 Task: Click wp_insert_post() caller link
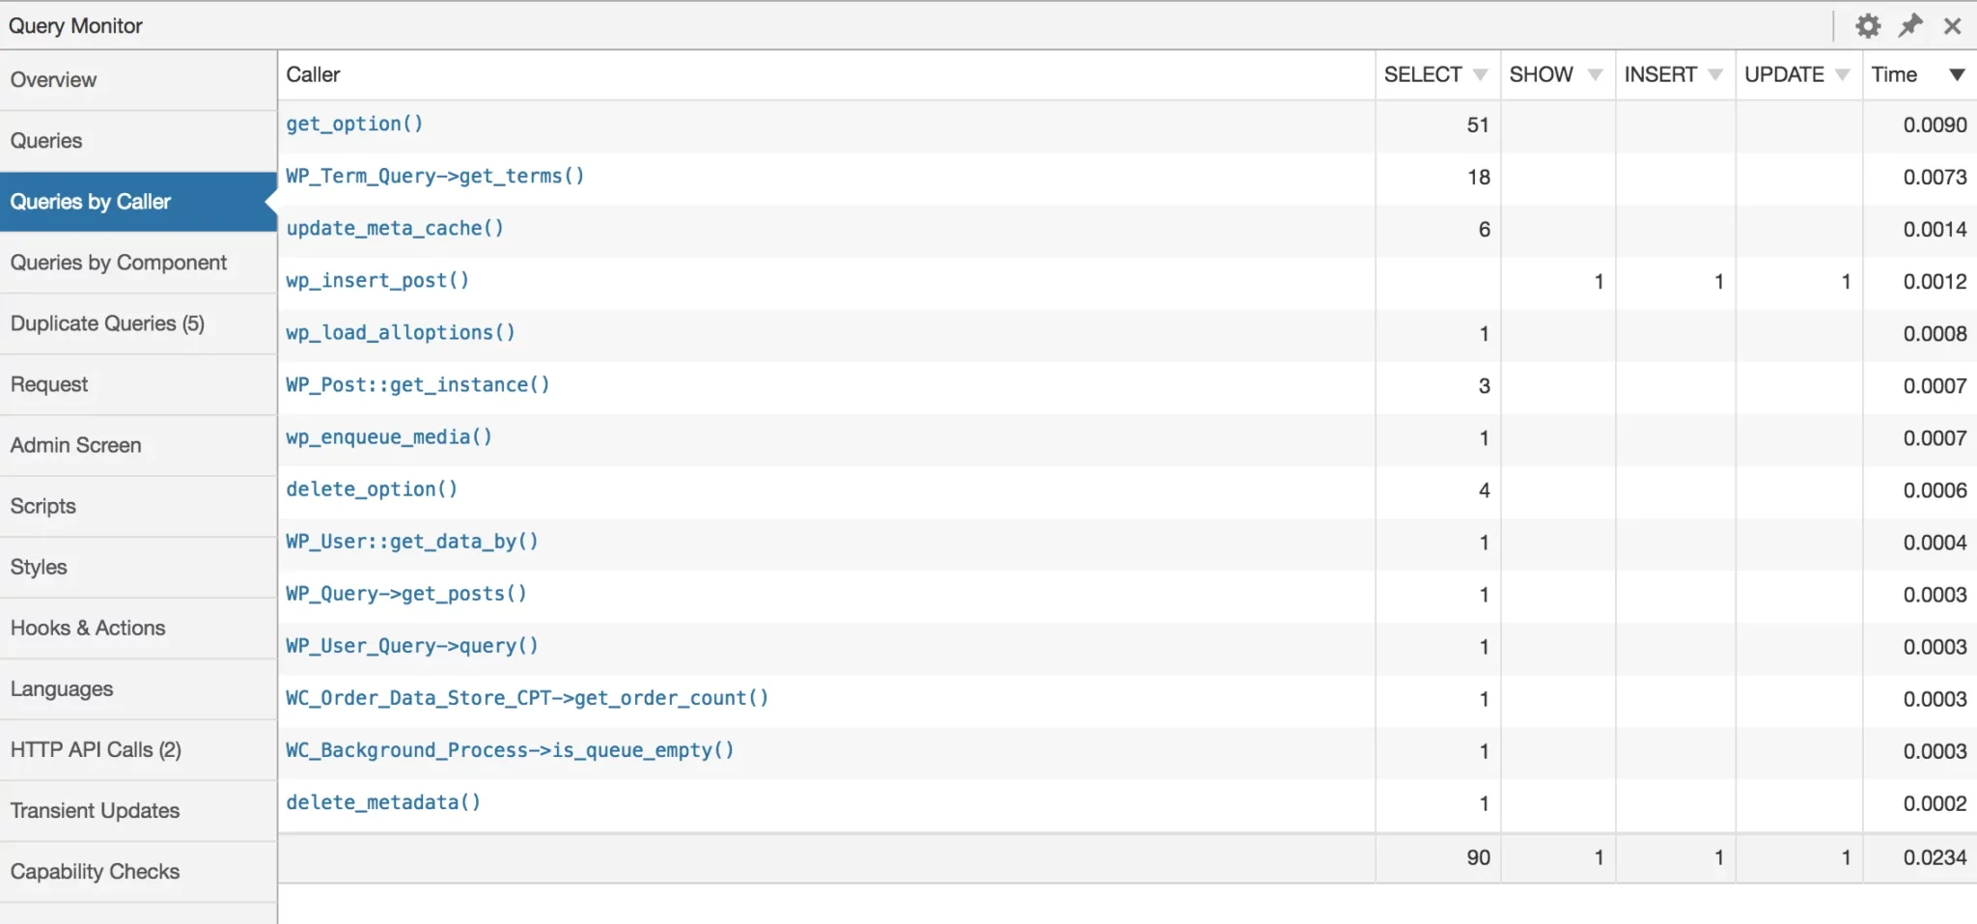[x=377, y=281]
